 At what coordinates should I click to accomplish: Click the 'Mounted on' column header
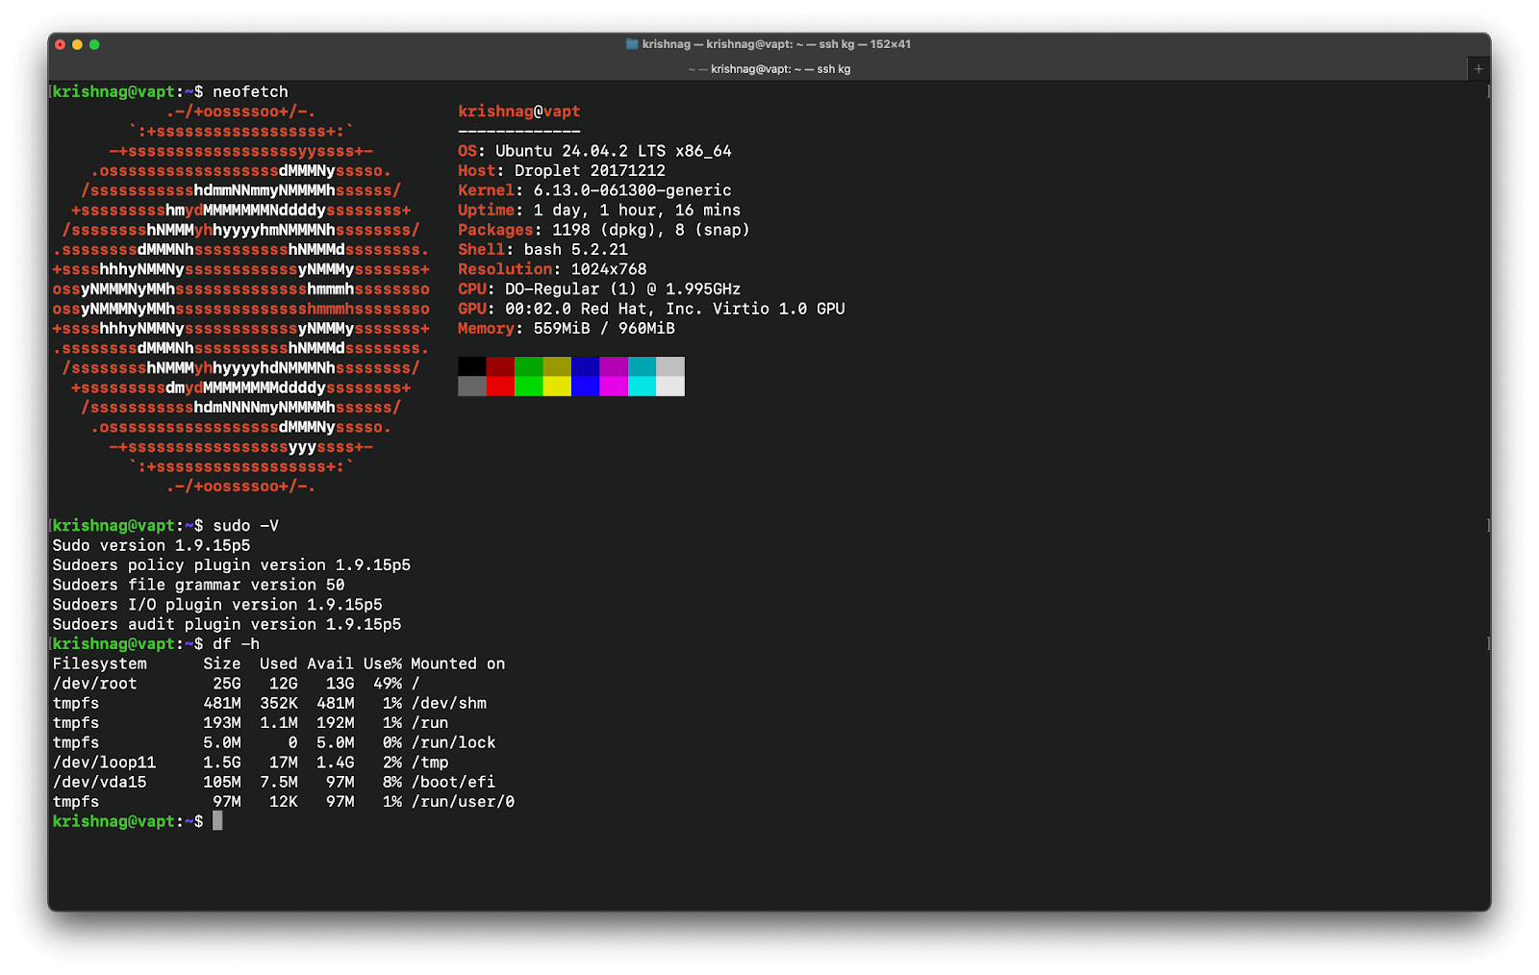coord(458,663)
